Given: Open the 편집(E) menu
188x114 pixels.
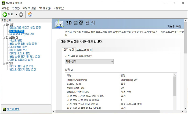Looking at the screenshot, I should click(16, 8).
